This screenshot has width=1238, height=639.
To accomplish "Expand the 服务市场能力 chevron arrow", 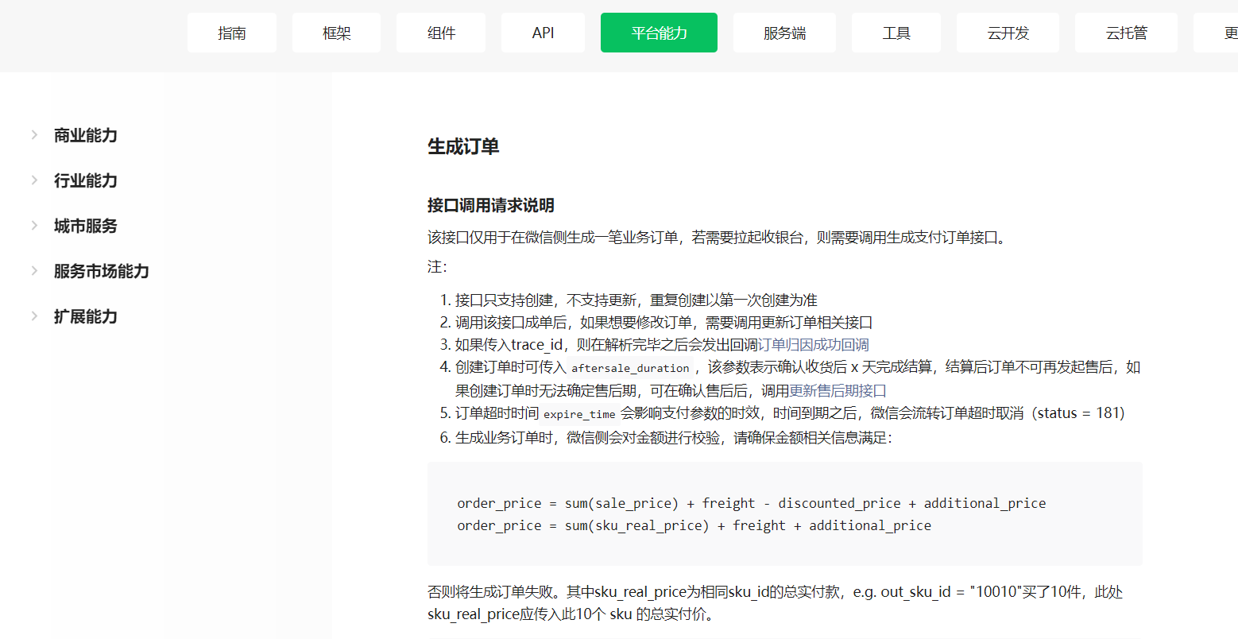I will pos(34,271).
